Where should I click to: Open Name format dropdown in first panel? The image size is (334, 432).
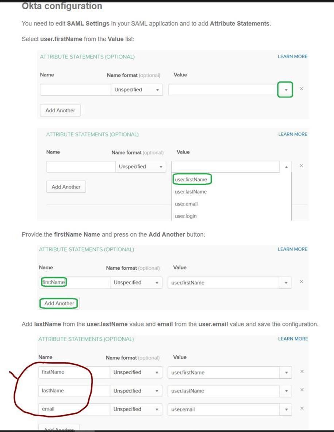pyautogui.click(x=137, y=90)
